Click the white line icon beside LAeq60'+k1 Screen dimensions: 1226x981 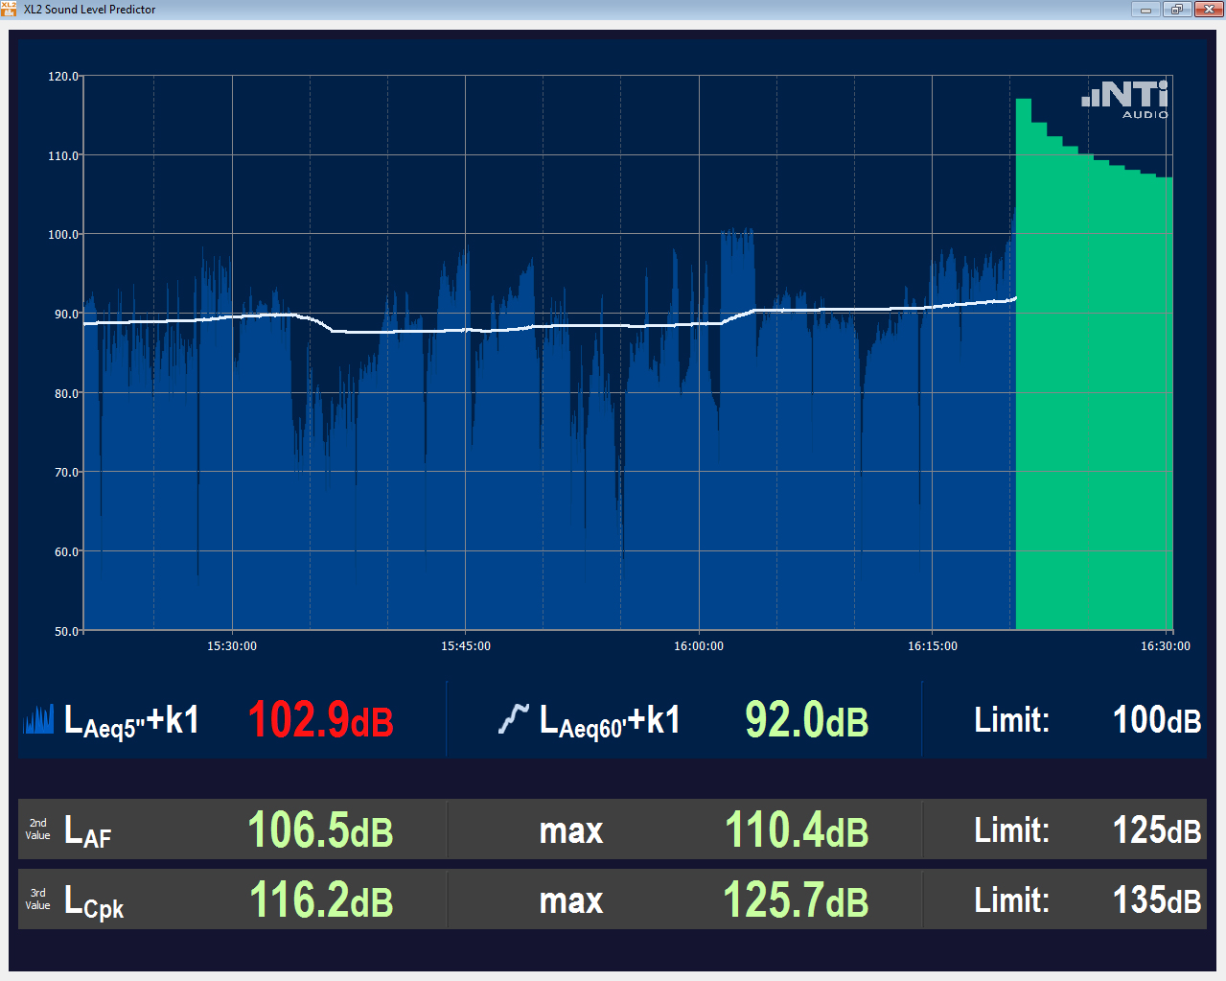(x=513, y=718)
